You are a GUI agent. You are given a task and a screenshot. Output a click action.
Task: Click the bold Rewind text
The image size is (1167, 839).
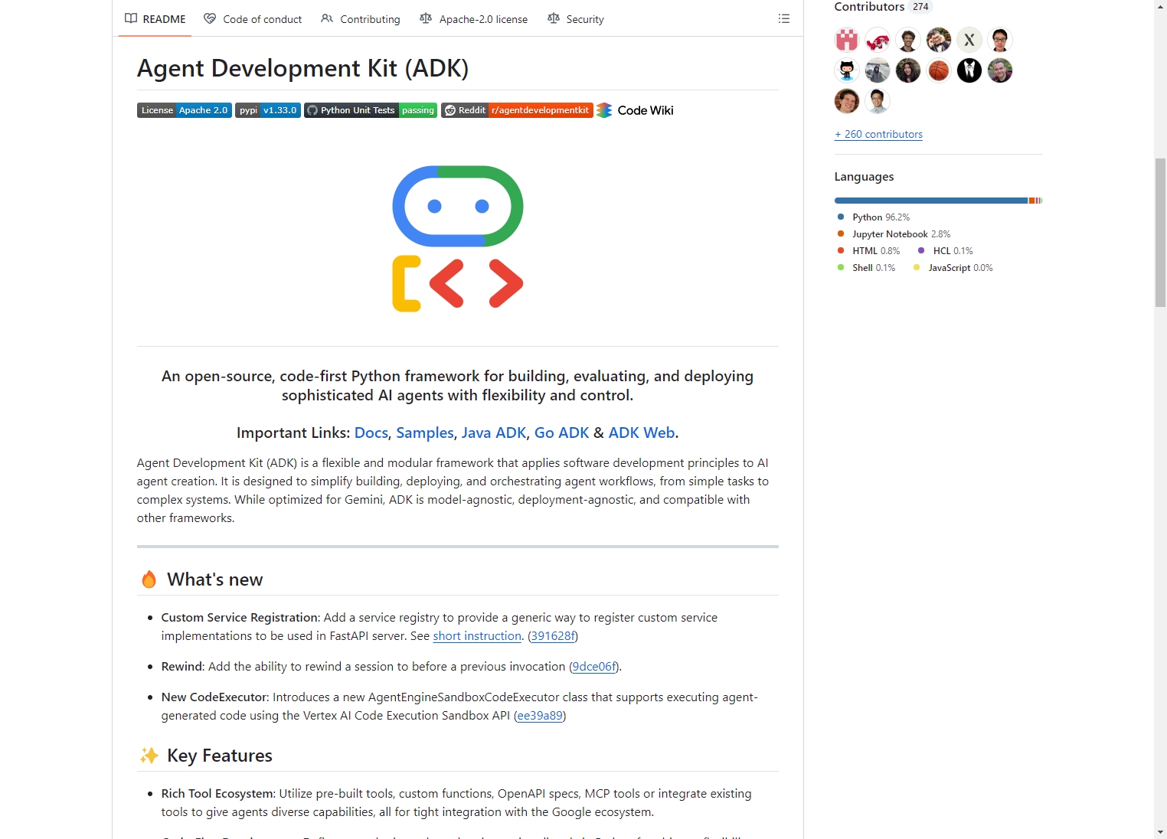pos(182,667)
